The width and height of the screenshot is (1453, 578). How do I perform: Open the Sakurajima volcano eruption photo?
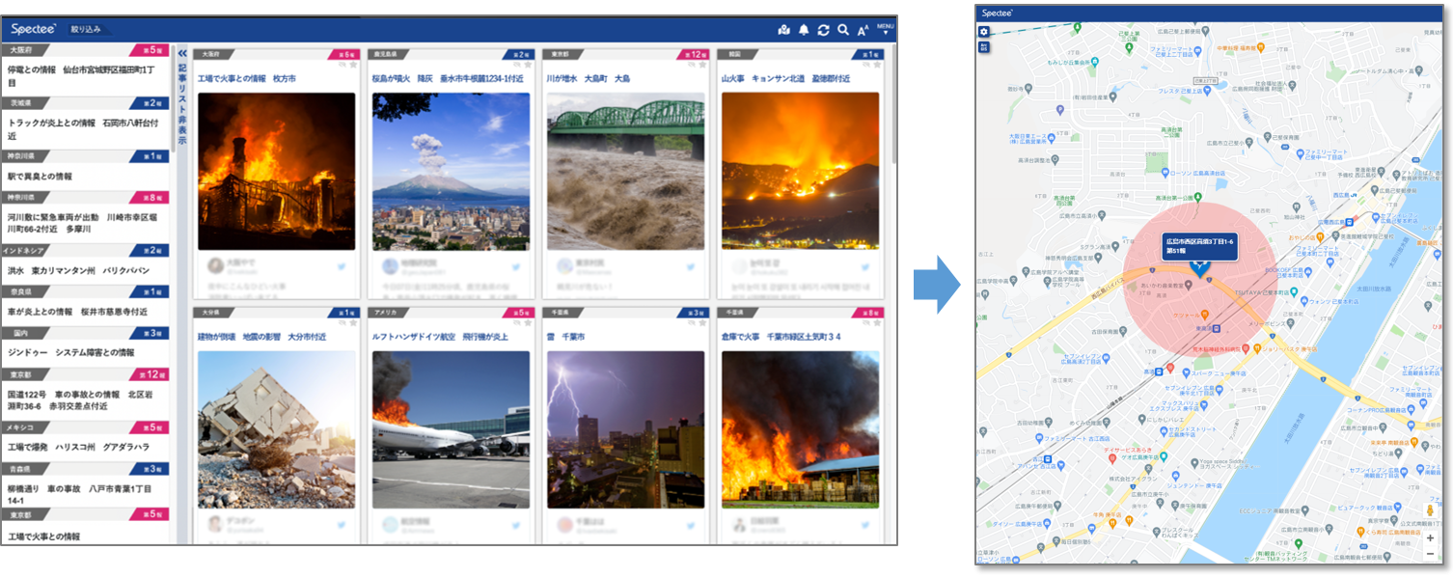coord(451,172)
